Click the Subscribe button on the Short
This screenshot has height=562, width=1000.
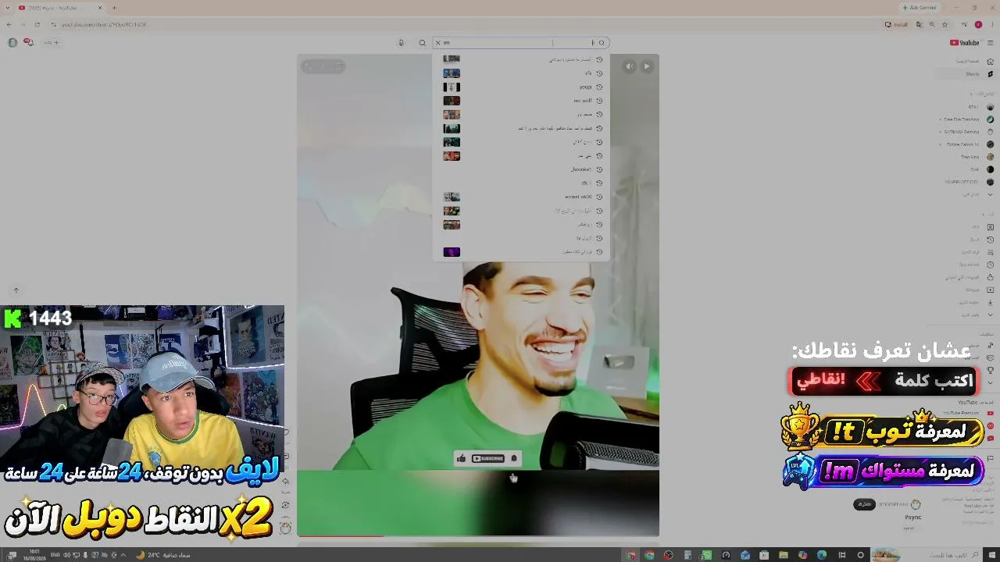[488, 459]
